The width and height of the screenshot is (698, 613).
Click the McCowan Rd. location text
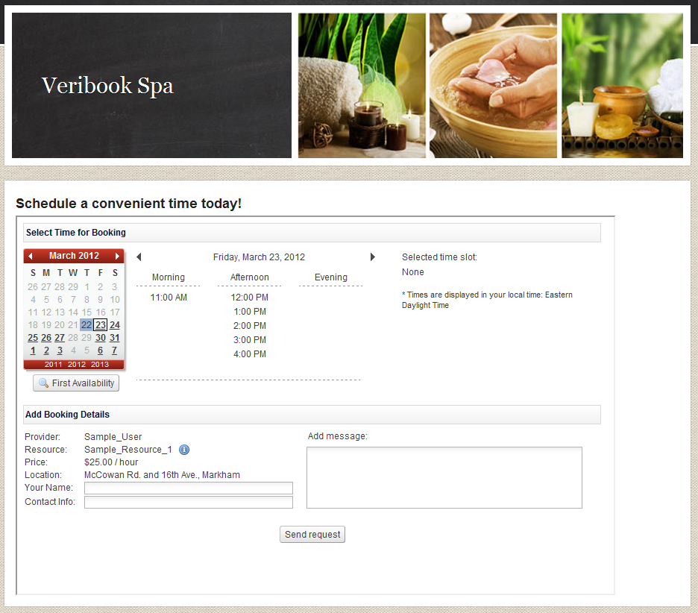point(162,475)
